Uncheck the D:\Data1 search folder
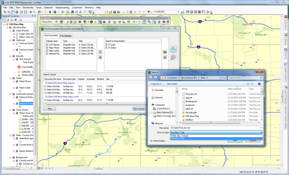289x175 pixels. pos(106,48)
